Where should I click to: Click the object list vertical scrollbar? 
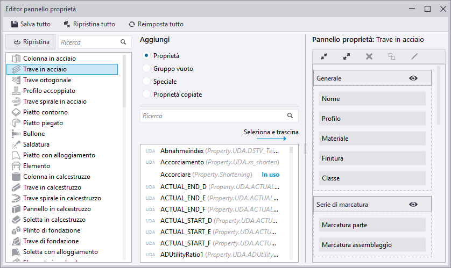tap(125, 81)
